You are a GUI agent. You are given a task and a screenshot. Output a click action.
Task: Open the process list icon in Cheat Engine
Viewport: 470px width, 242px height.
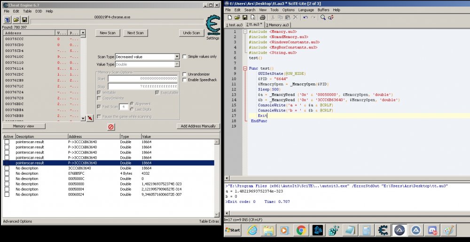[x=7, y=20]
